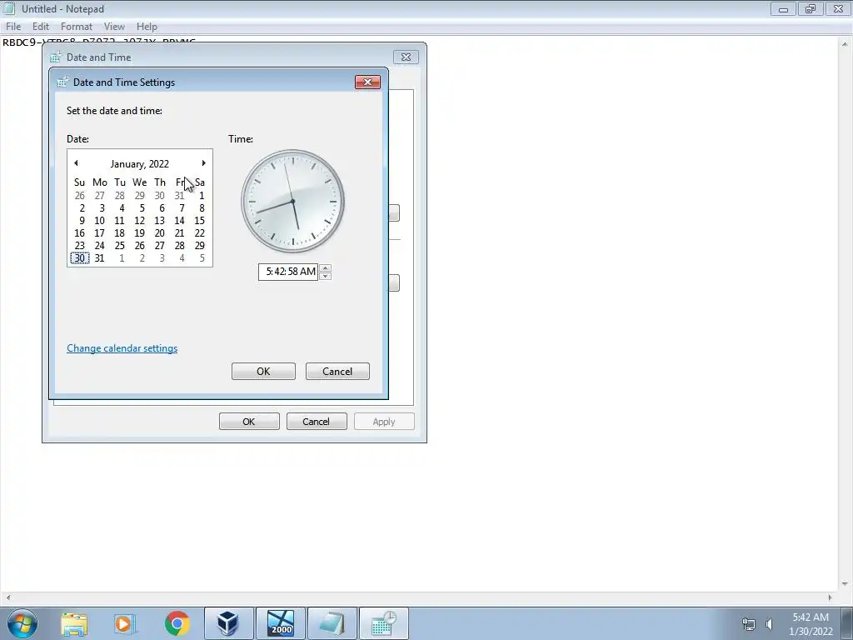This screenshot has width=853, height=640.
Task: Decrease time with the down spinner arrow
Action: 326,276
